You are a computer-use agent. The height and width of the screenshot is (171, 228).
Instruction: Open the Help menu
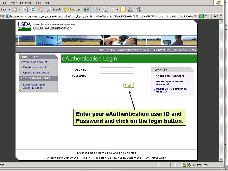pos(47,3)
